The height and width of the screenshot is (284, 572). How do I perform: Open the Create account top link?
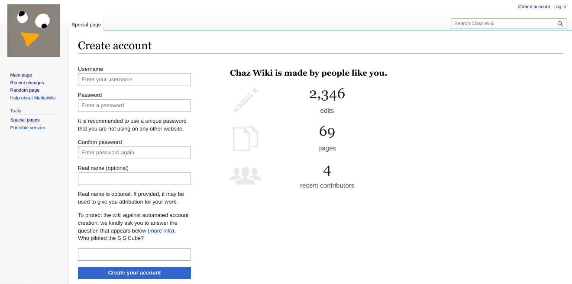click(534, 6)
